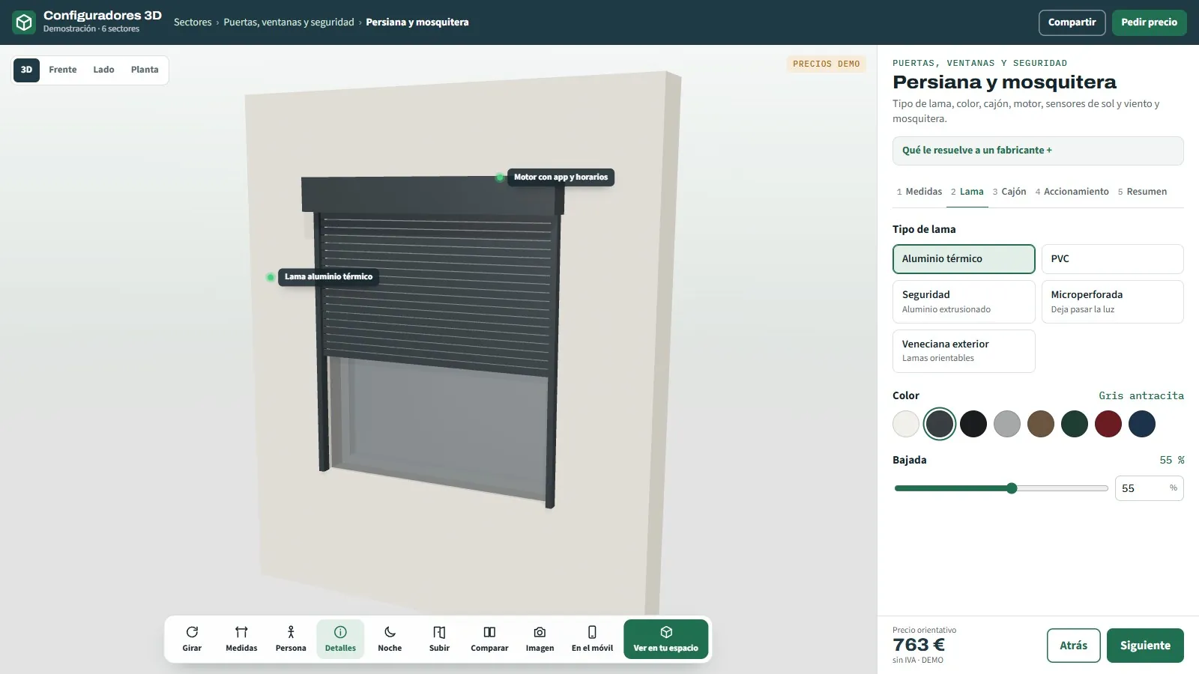
Task: Click the Bajada percentage input field
Action: [x=1149, y=488]
